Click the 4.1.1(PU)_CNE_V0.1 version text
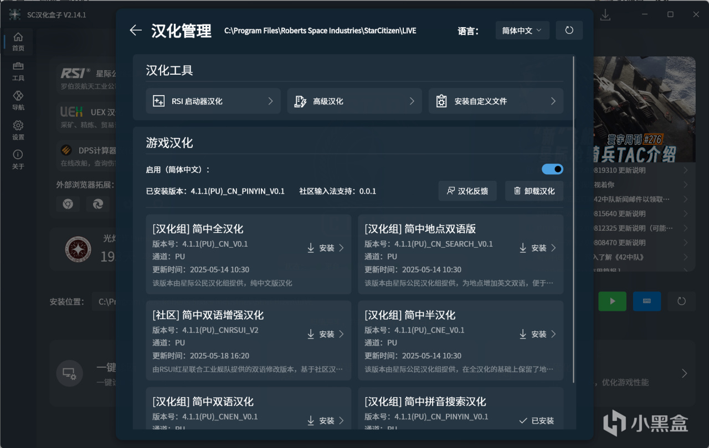This screenshot has width=709, height=448. point(429,330)
